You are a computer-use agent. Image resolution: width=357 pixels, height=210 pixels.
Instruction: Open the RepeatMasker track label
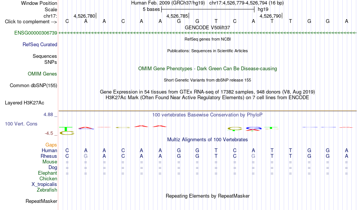coord(41,201)
